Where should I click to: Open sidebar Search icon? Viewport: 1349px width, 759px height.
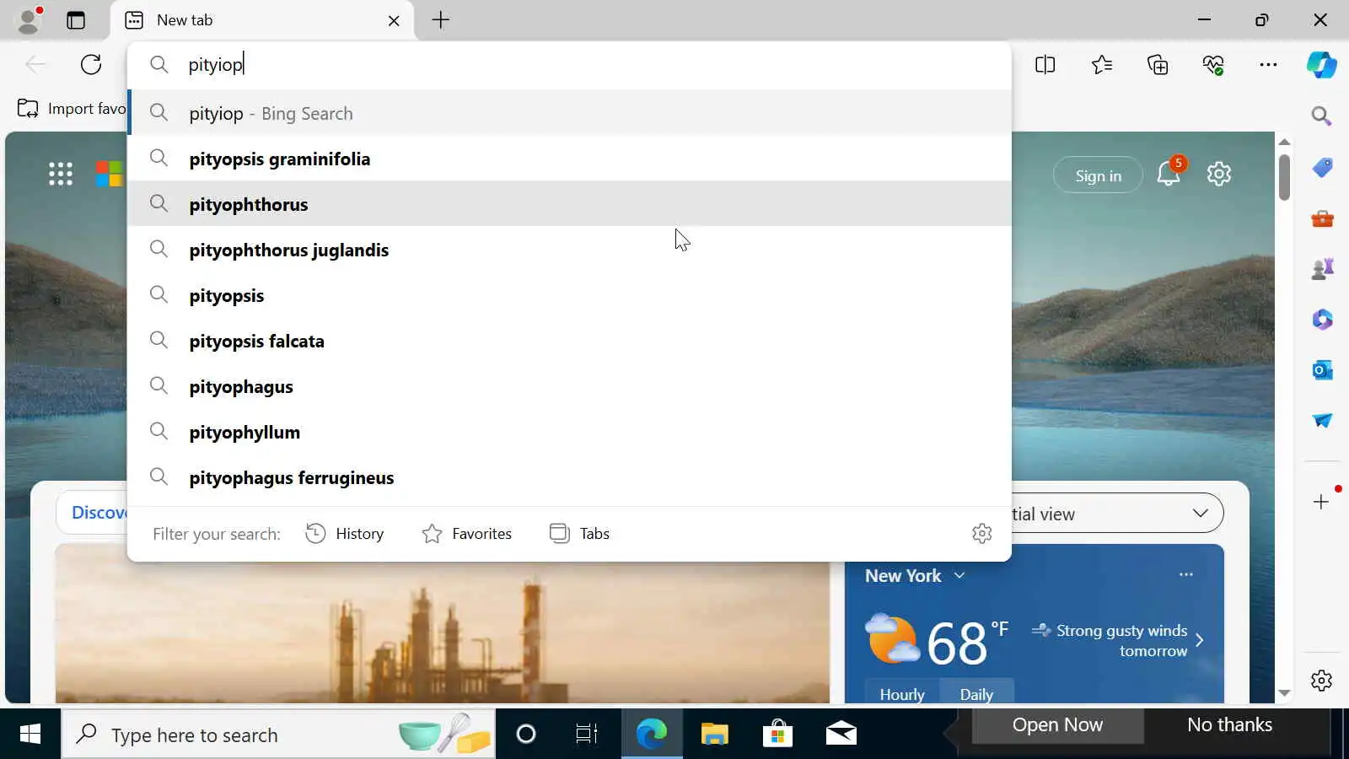tap(1322, 116)
